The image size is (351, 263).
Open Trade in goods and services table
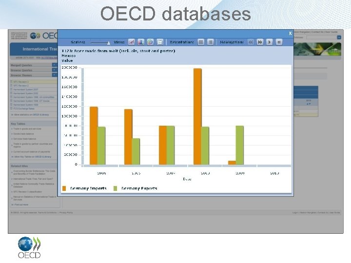pyautogui.click(x=27, y=129)
